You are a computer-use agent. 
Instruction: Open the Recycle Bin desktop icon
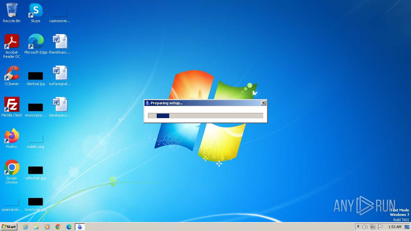12,13
